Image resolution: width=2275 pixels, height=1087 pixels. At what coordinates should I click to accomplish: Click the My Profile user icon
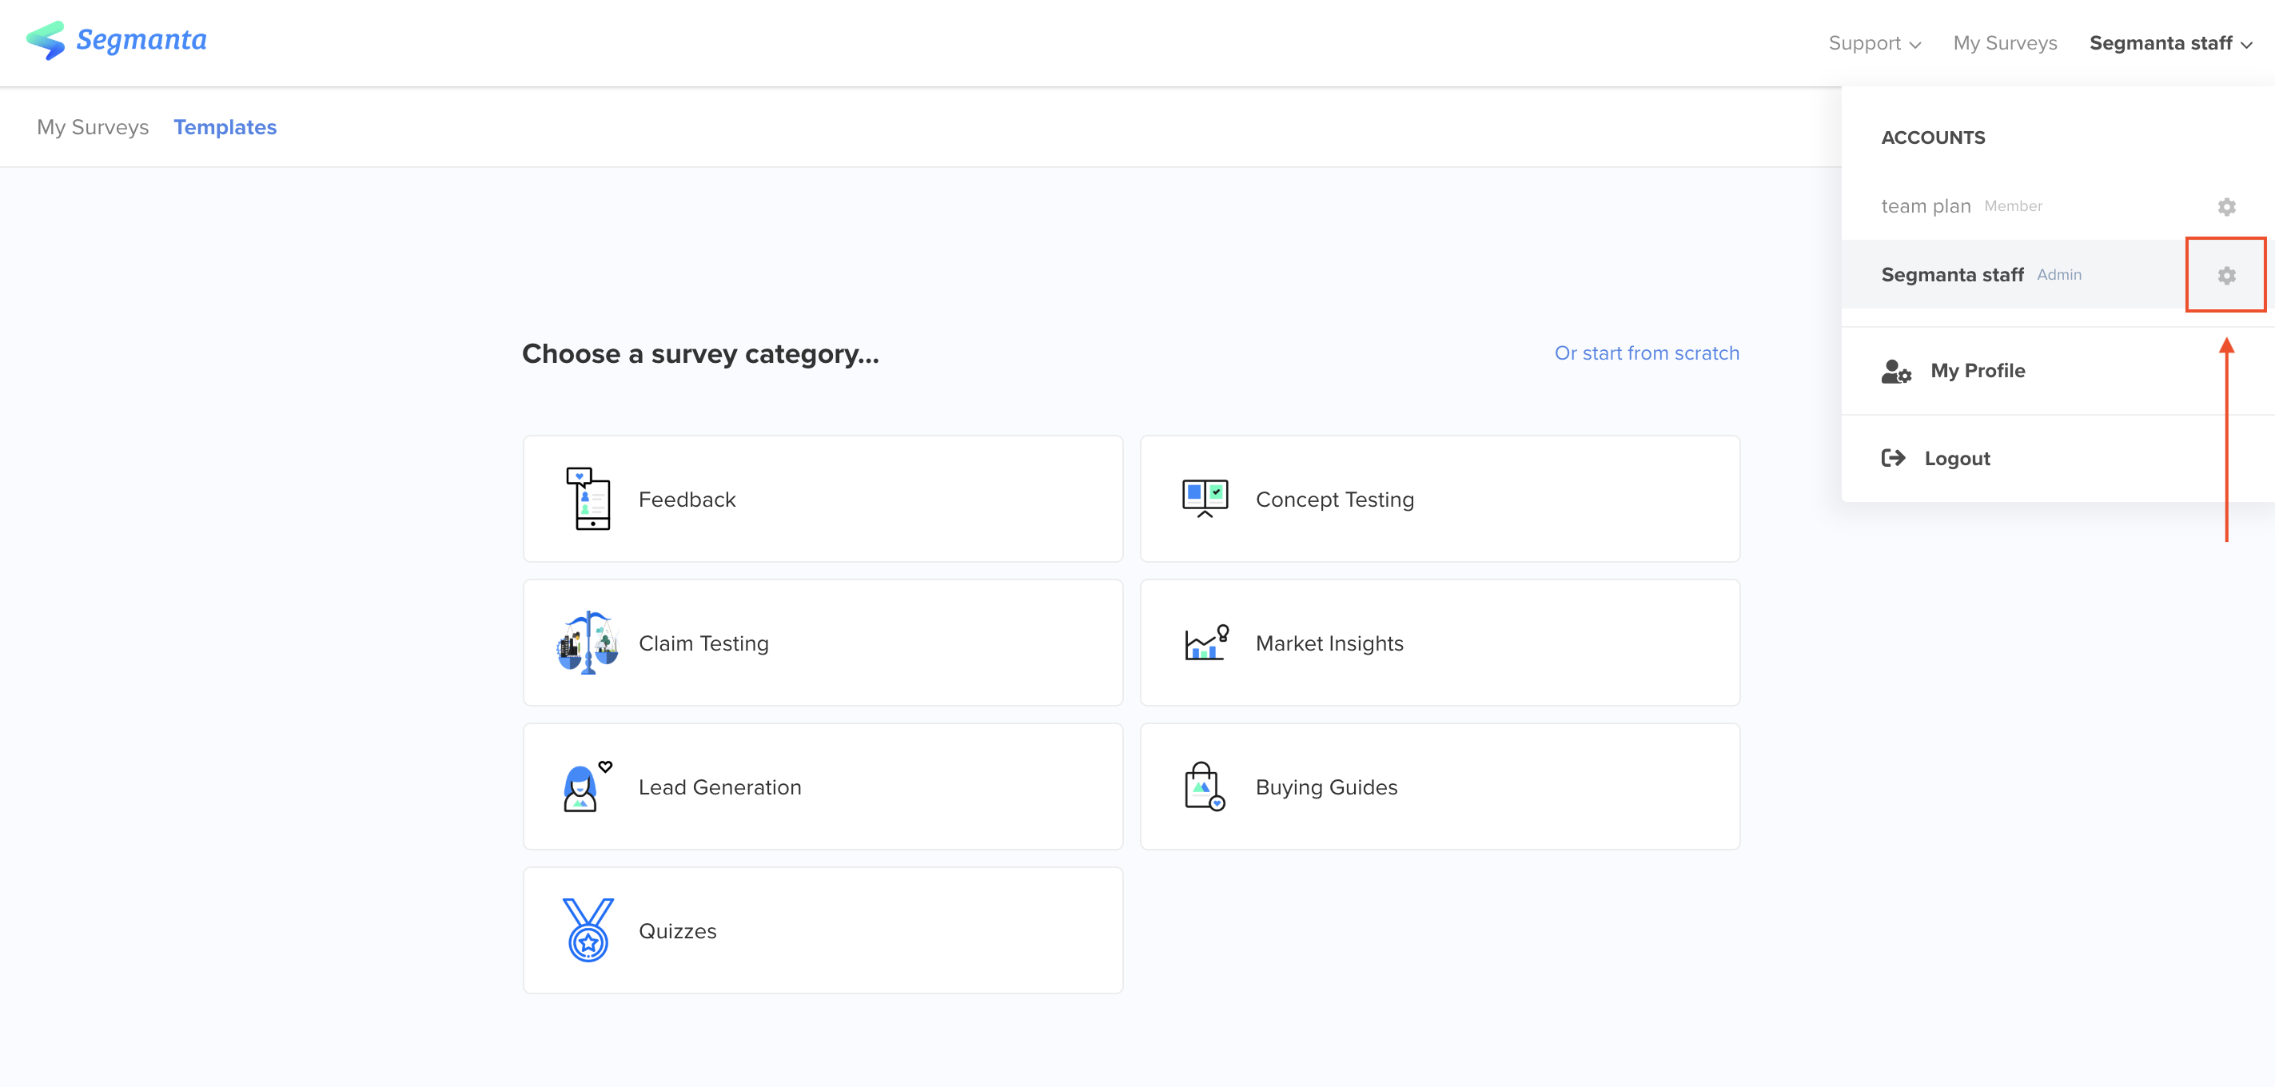pyautogui.click(x=1896, y=371)
